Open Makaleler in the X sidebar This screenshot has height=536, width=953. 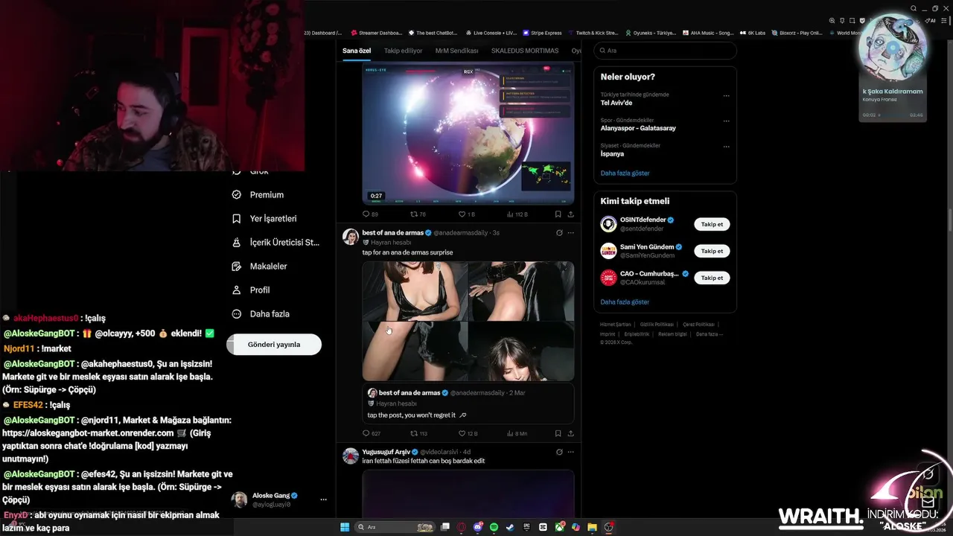tap(260, 267)
